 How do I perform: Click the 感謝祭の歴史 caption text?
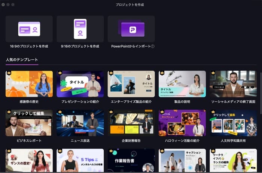click(29, 101)
